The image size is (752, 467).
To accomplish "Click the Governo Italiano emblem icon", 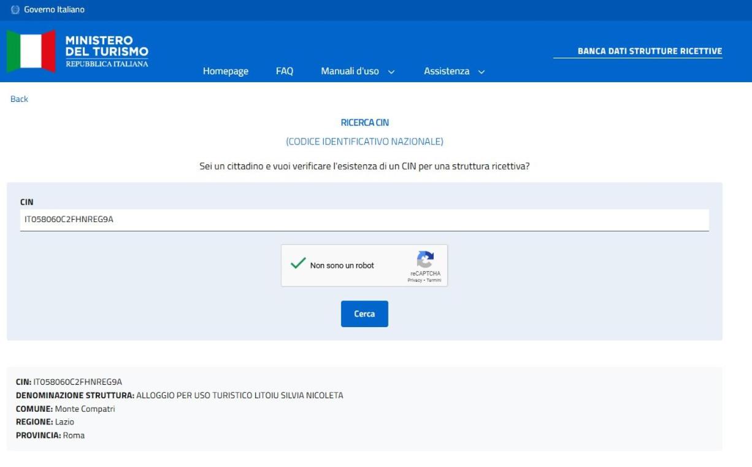I will point(15,10).
